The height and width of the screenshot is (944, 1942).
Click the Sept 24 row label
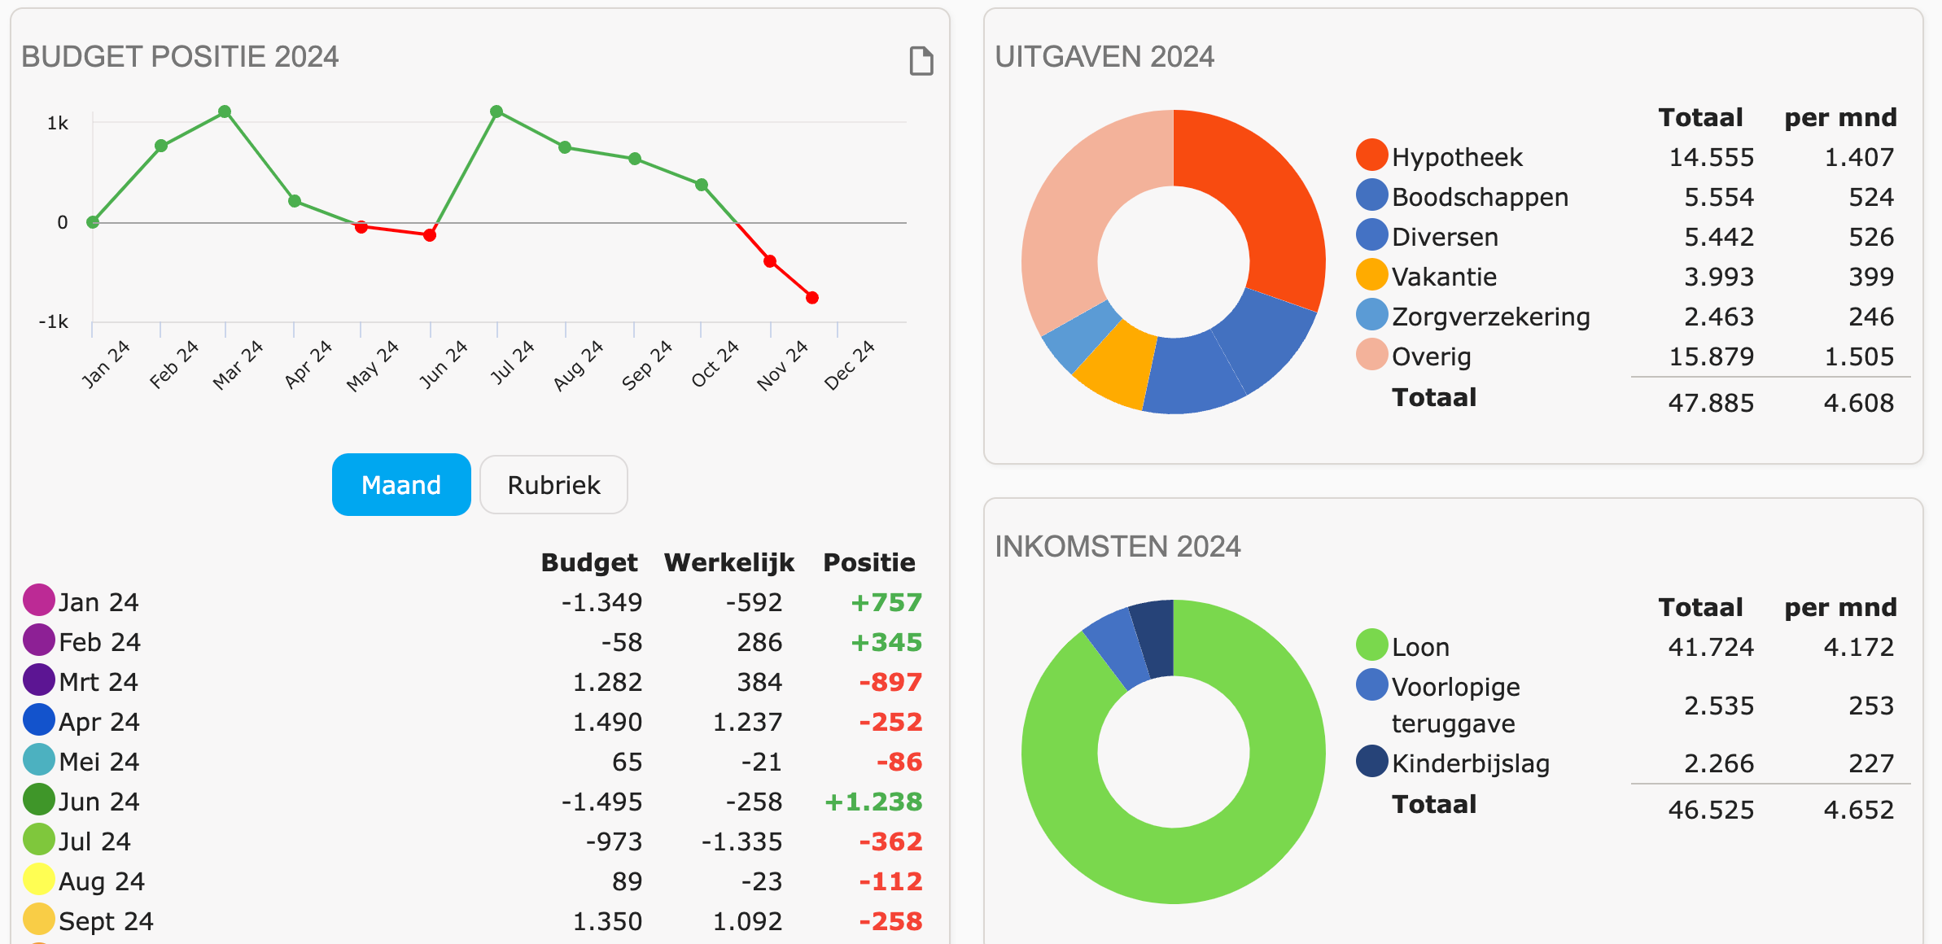(x=106, y=921)
